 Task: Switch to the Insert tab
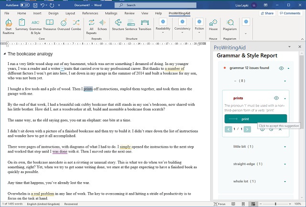(x=37, y=13)
